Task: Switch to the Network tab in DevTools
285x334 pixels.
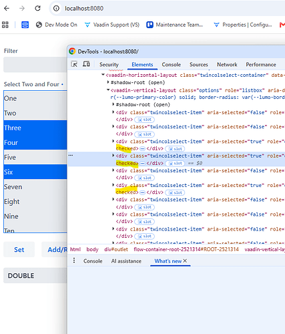Action: tap(227, 65)
